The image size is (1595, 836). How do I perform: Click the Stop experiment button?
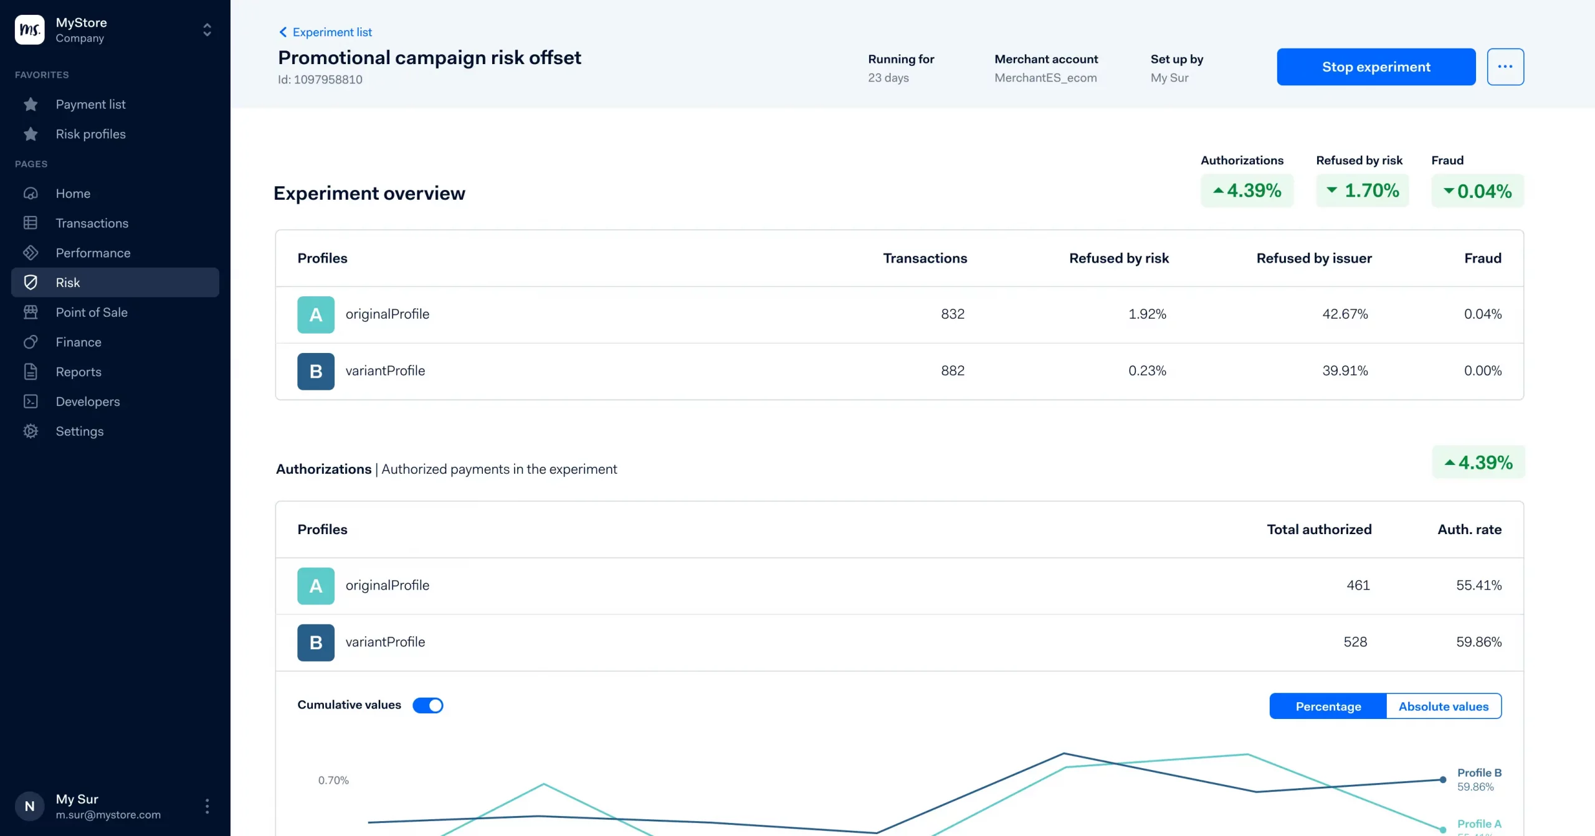coord(1377,65)
